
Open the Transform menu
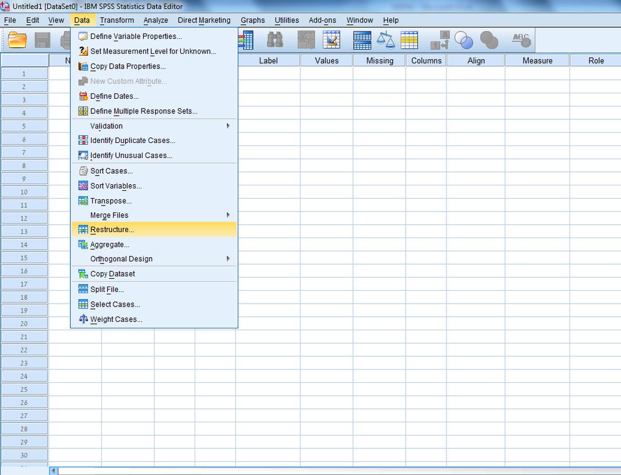(117, 20)
